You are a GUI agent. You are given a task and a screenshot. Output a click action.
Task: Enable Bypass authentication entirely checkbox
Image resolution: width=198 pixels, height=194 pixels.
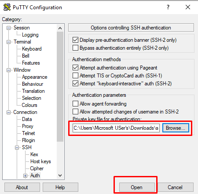[75, 48]
